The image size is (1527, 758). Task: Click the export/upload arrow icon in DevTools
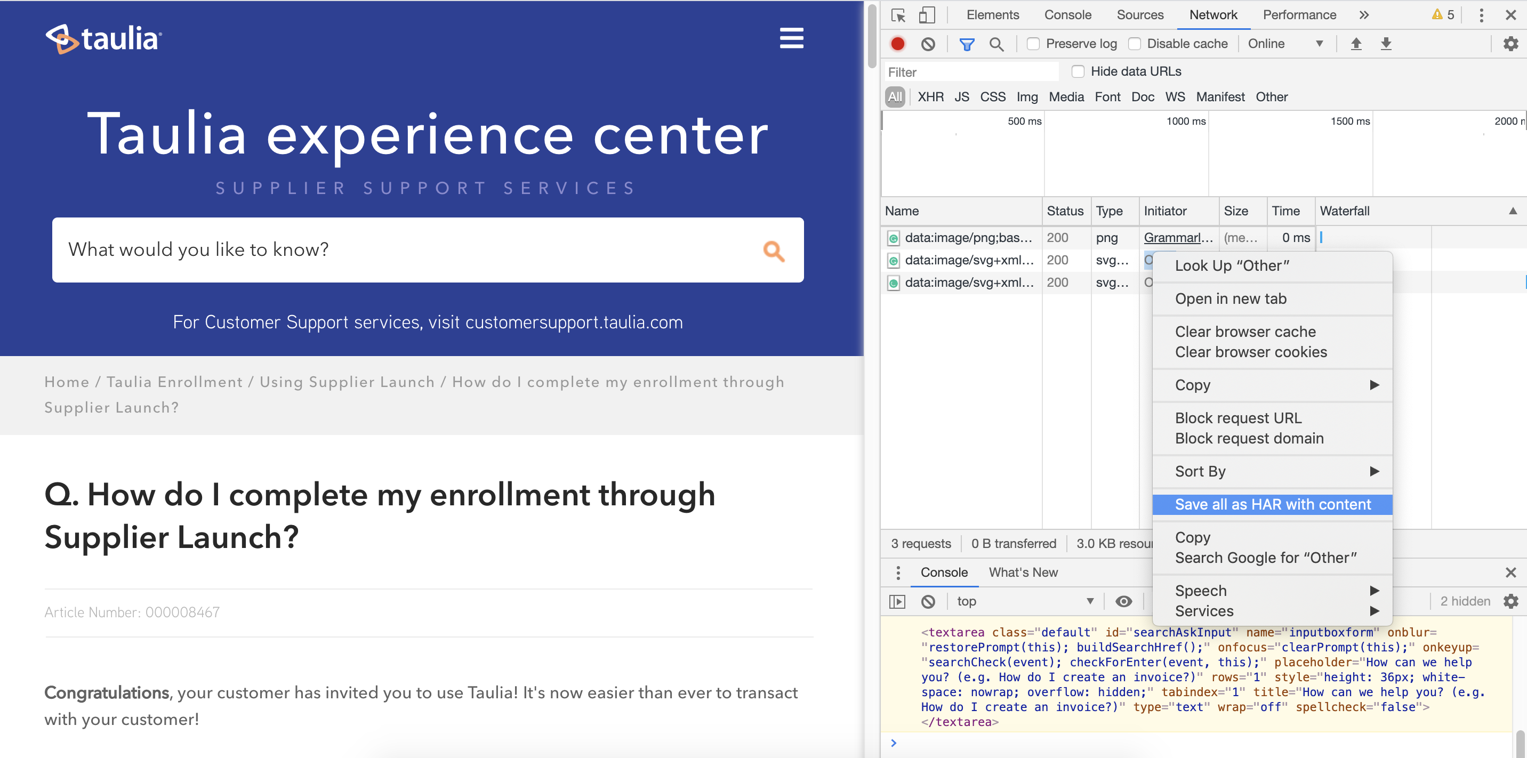point(1356,44)
